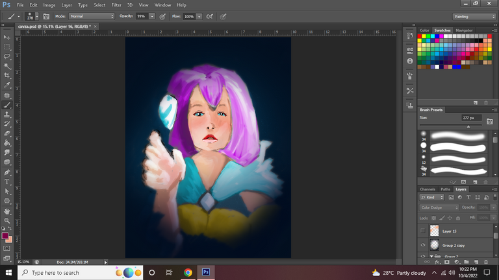This screenshot has width=499, height=280.
Task: Select the Eyedropper tool
Action: [x=6, y=85]
